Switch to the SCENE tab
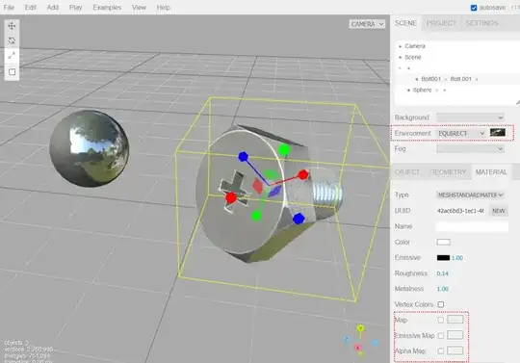Image resolution: width=520 pixels, height=363 pixels. tap(405, 23)
